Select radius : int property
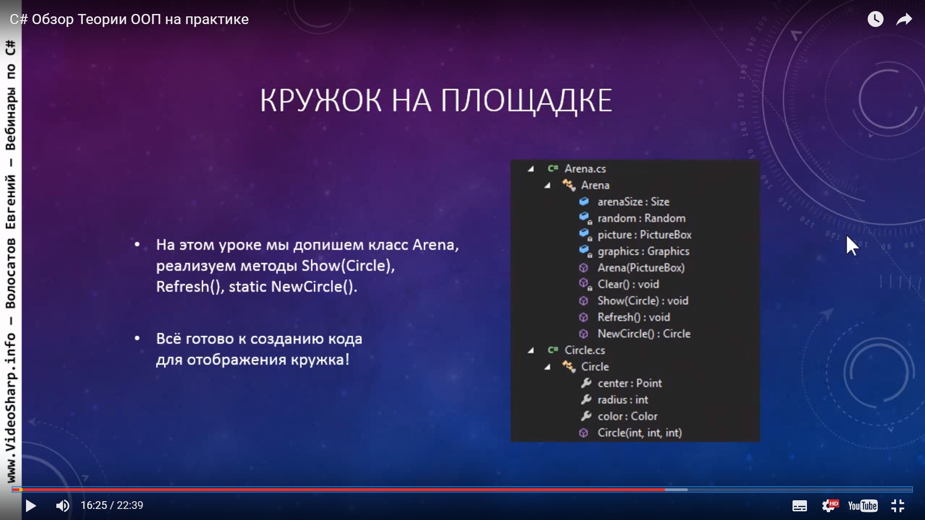925x520 pixels. click(622, 400)
